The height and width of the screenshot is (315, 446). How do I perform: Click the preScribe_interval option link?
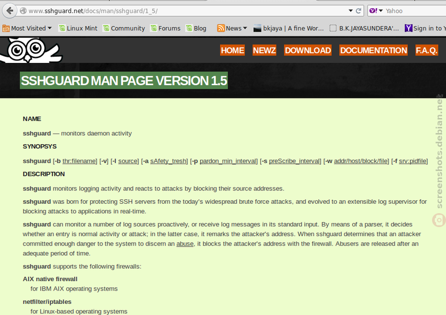pyautogui.click(x=294, y=161)
